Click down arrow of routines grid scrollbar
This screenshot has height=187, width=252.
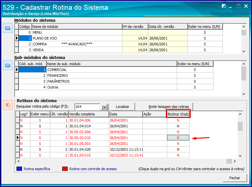(x=240, y=156)
